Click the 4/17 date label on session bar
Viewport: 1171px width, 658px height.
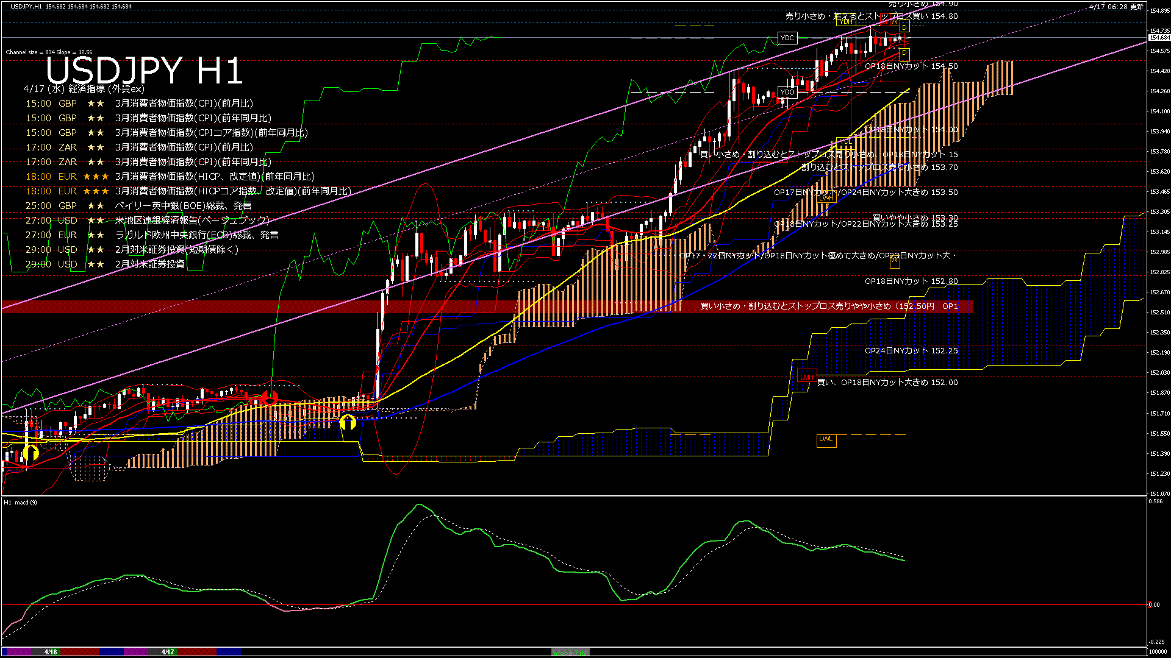click(168, 652)
